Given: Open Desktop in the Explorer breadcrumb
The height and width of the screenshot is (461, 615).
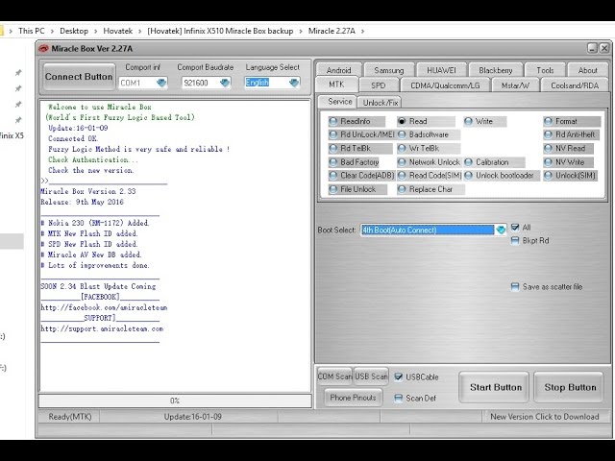Looking at the screenshot, I should pyautogui.click(x=74, y=31).
